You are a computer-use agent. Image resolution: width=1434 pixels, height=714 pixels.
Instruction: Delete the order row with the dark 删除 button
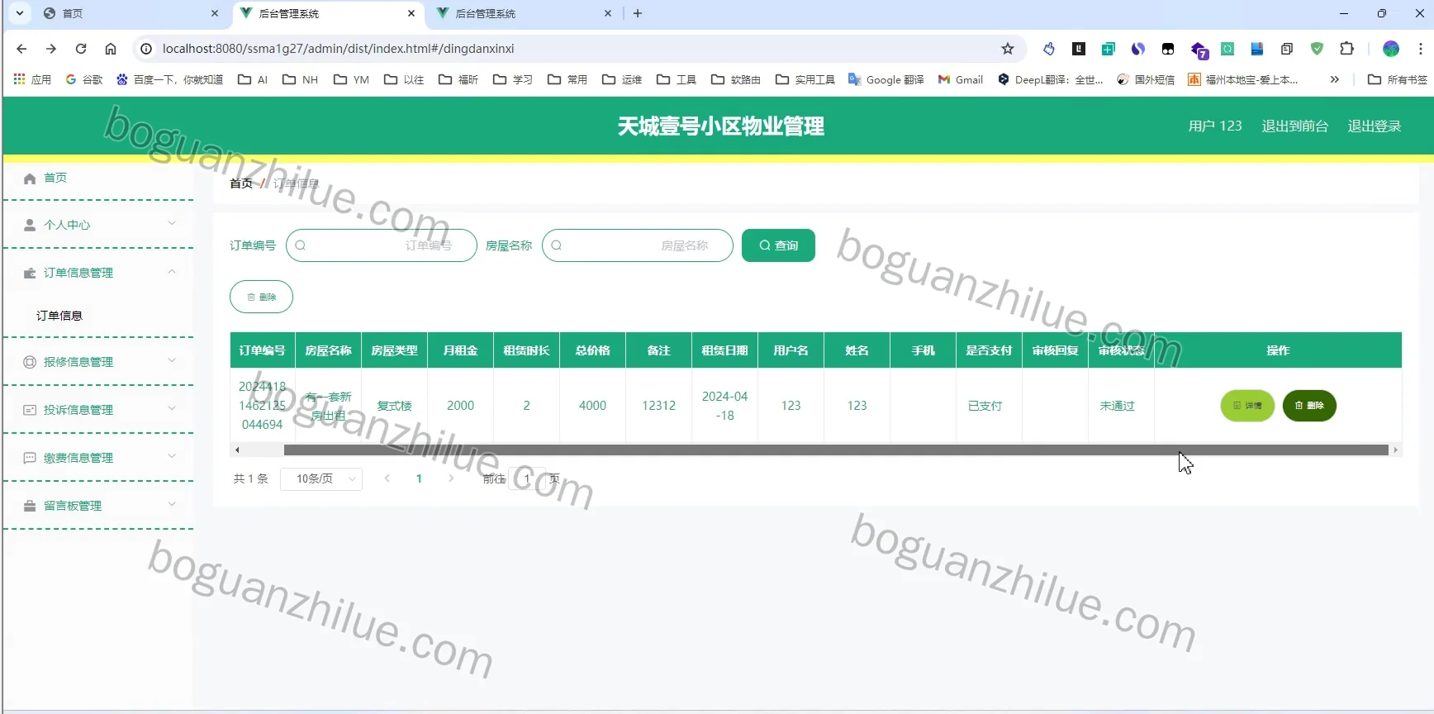1309,406
